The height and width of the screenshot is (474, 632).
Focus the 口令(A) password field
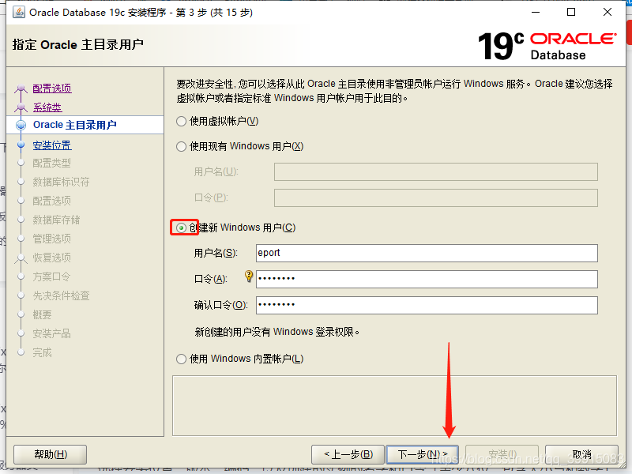point(427,279)
